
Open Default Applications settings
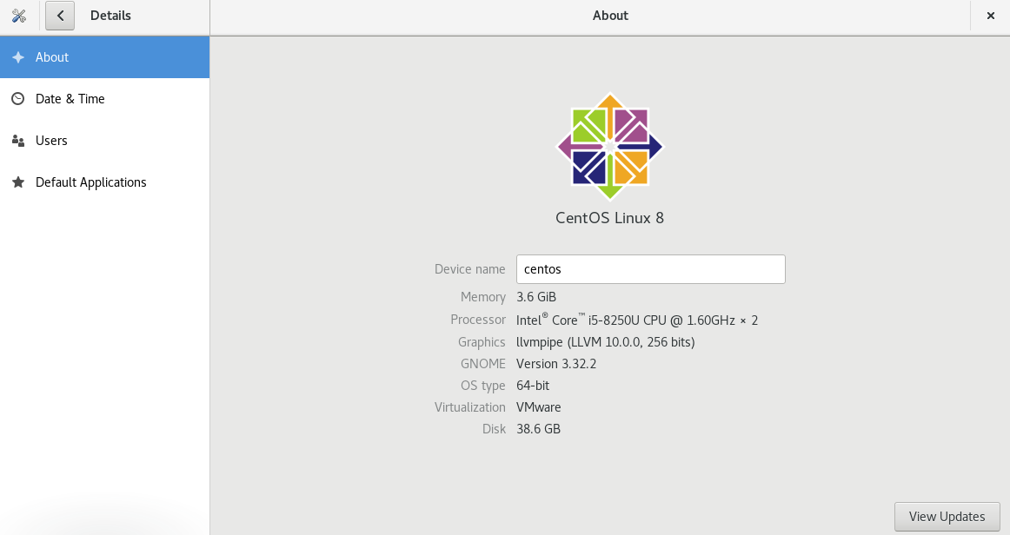[x=90, y=182]
